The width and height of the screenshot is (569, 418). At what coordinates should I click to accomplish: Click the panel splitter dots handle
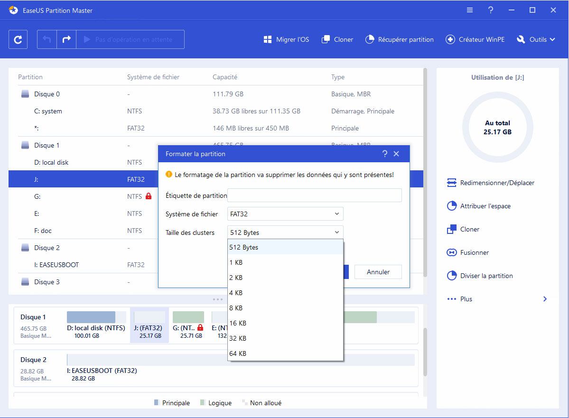point(218,299)
